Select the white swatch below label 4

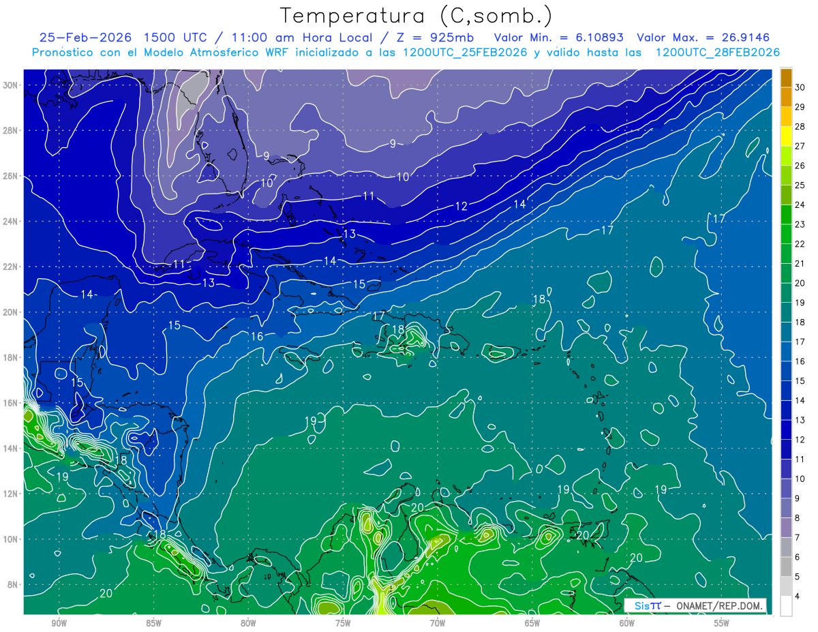point(786,606)
